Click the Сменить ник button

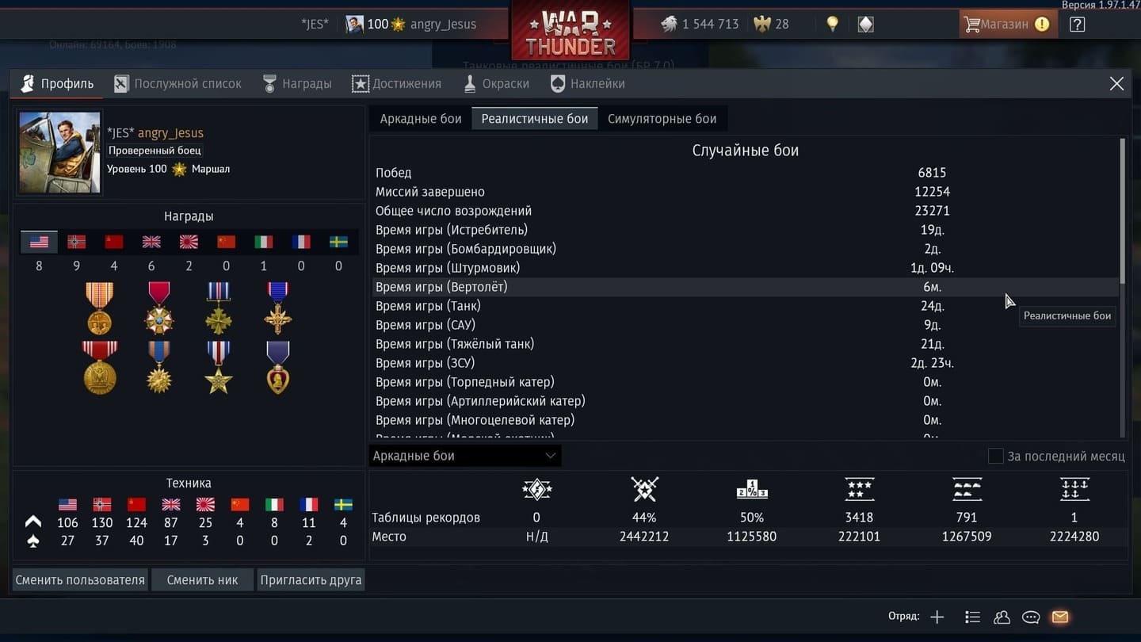click(202, 579)
